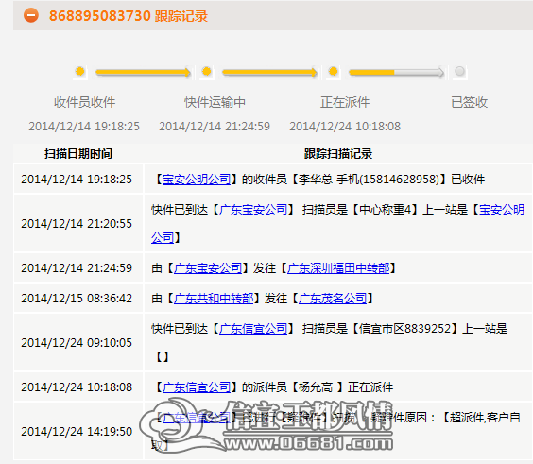Click the 868895083730 跟踪记录 heading text
Screen dimensions: 533x464
coord(129,16)
